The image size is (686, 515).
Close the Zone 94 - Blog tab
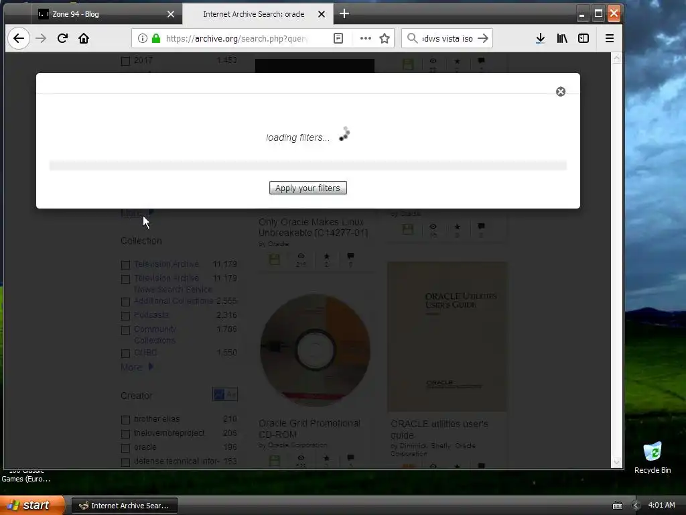(x=171, y=14)
